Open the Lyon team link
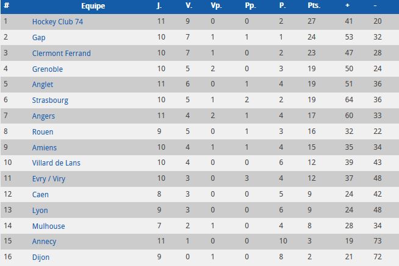The height and width of the screenshot is (266, 399). click(40, 210)
